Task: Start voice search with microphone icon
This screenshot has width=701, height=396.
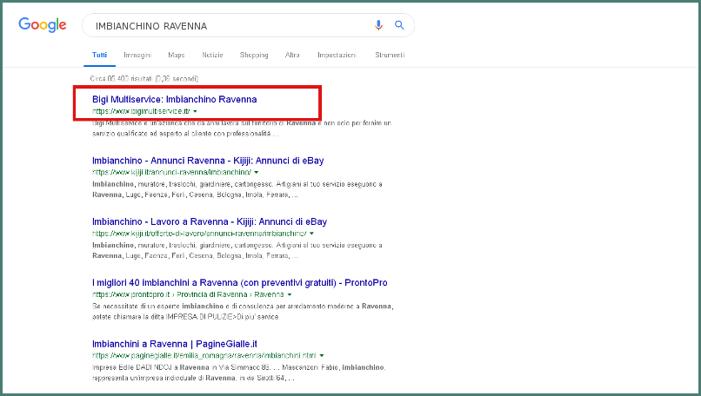Action: coord(378,25)
